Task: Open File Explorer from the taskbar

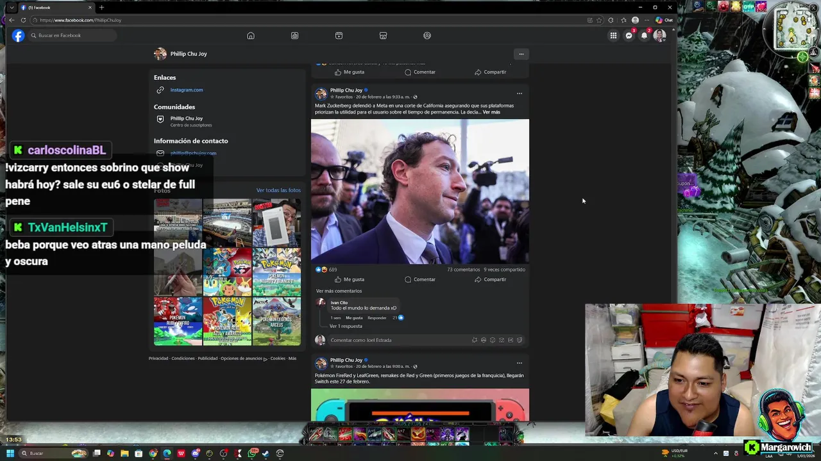Action: [x=124, y=453]
